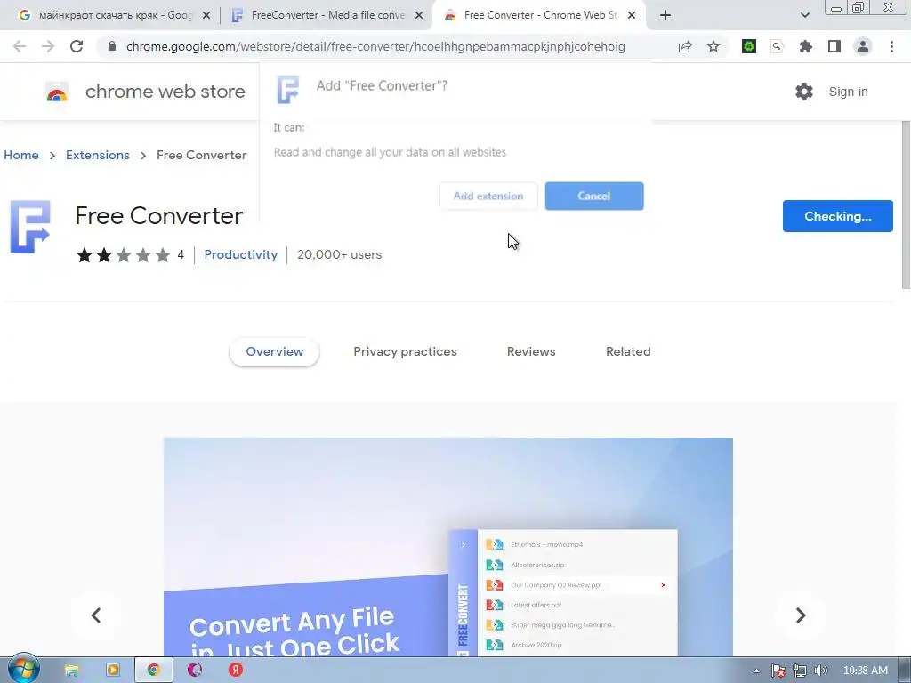Open the Yandex taskbar icon
The width and height of the screenshot is (911, 683).
(x=235, y=671)
